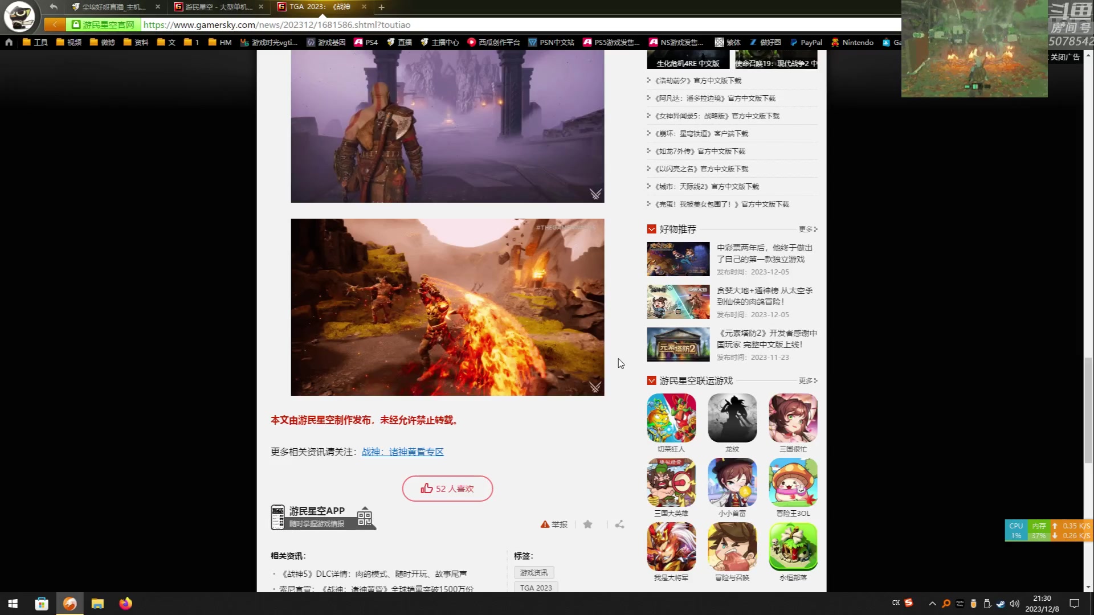The image size is (1094, 615).
Task: Open the 西瓜创作平台 bookmark
Action: point(493,42)
